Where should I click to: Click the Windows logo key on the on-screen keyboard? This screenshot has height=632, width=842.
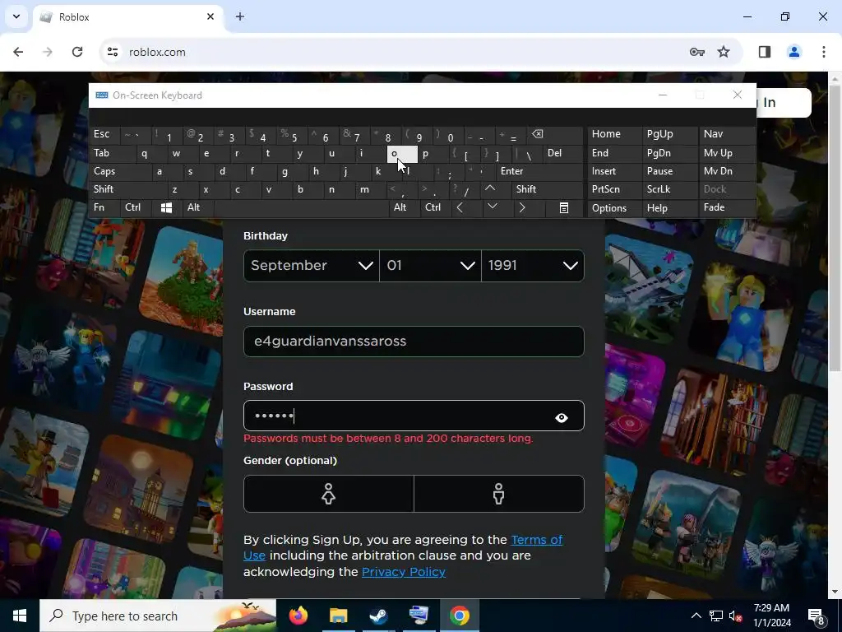pos(166,207)
